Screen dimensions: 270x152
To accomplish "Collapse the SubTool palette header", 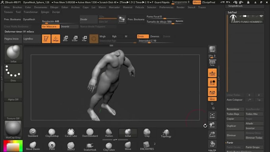I will pyautogui.click(x=232, y=12).
